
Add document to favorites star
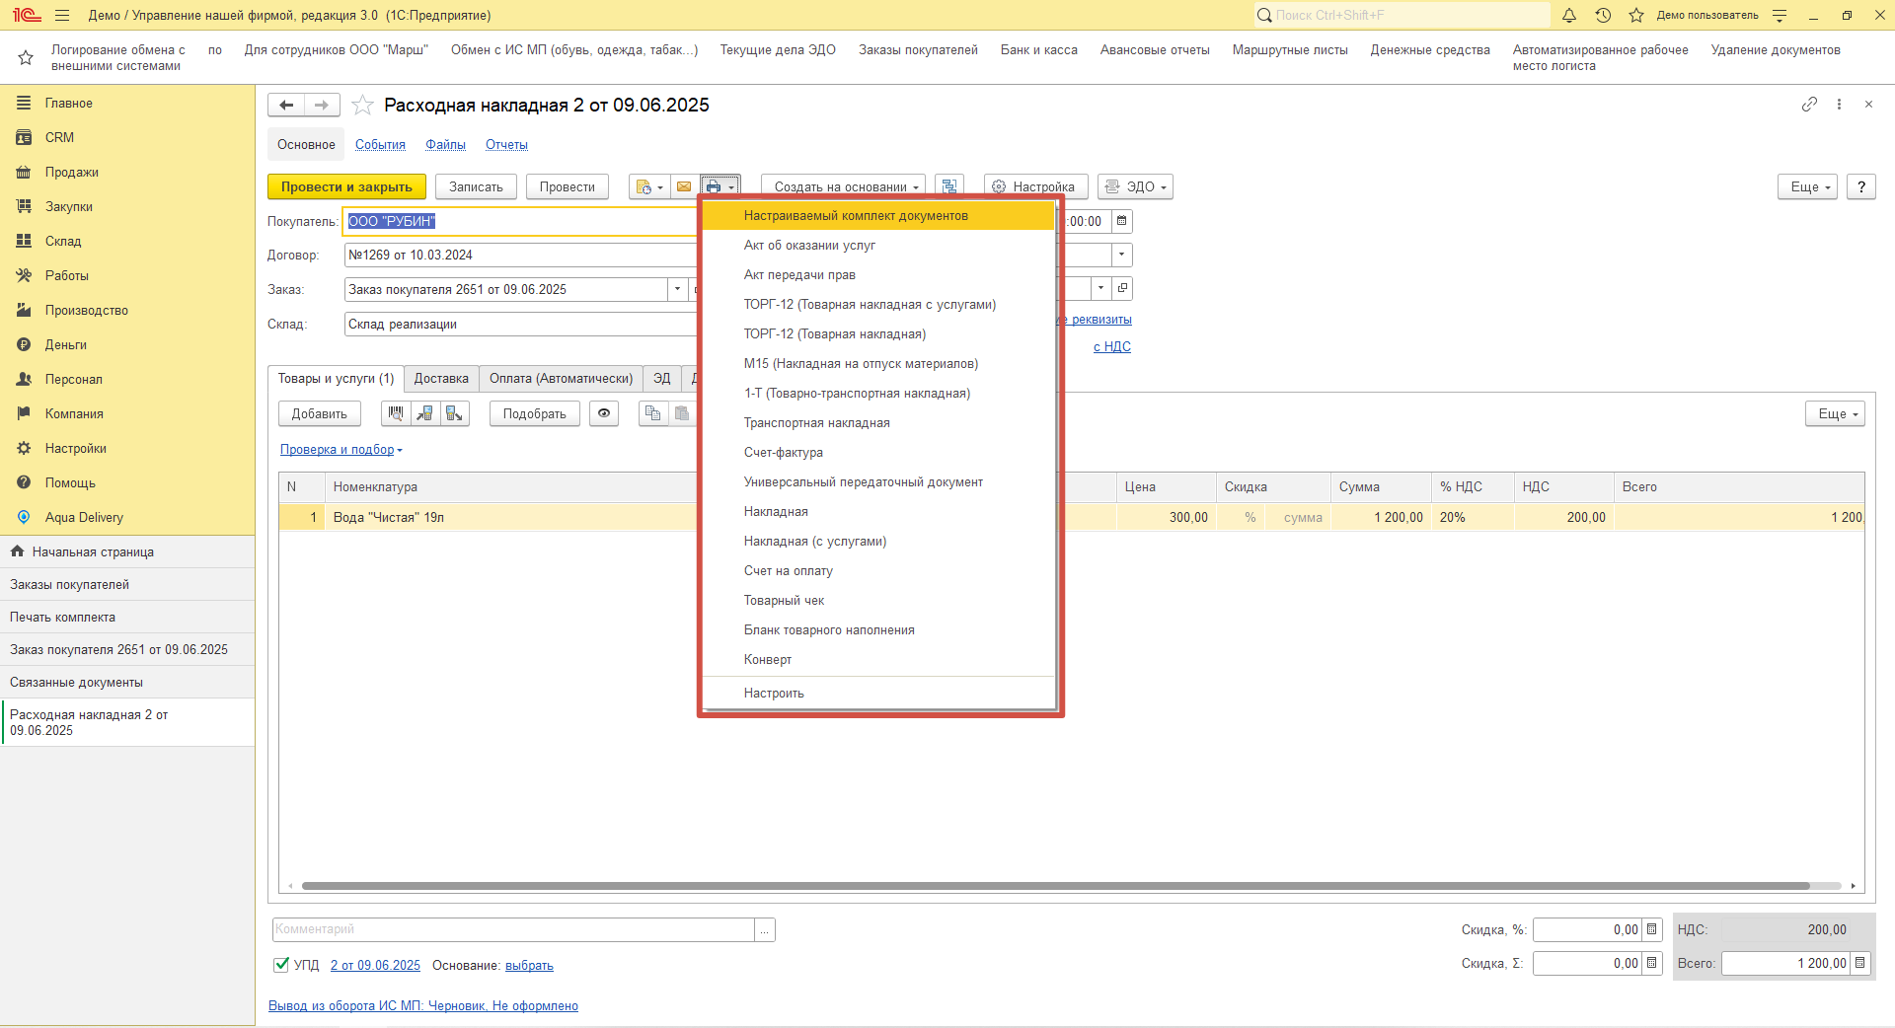pyautogui.click(x=363, y=105)
